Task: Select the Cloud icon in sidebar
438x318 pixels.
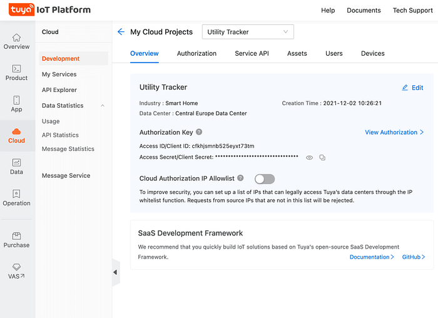Action: pyautogui.click(x=16, y=131)
